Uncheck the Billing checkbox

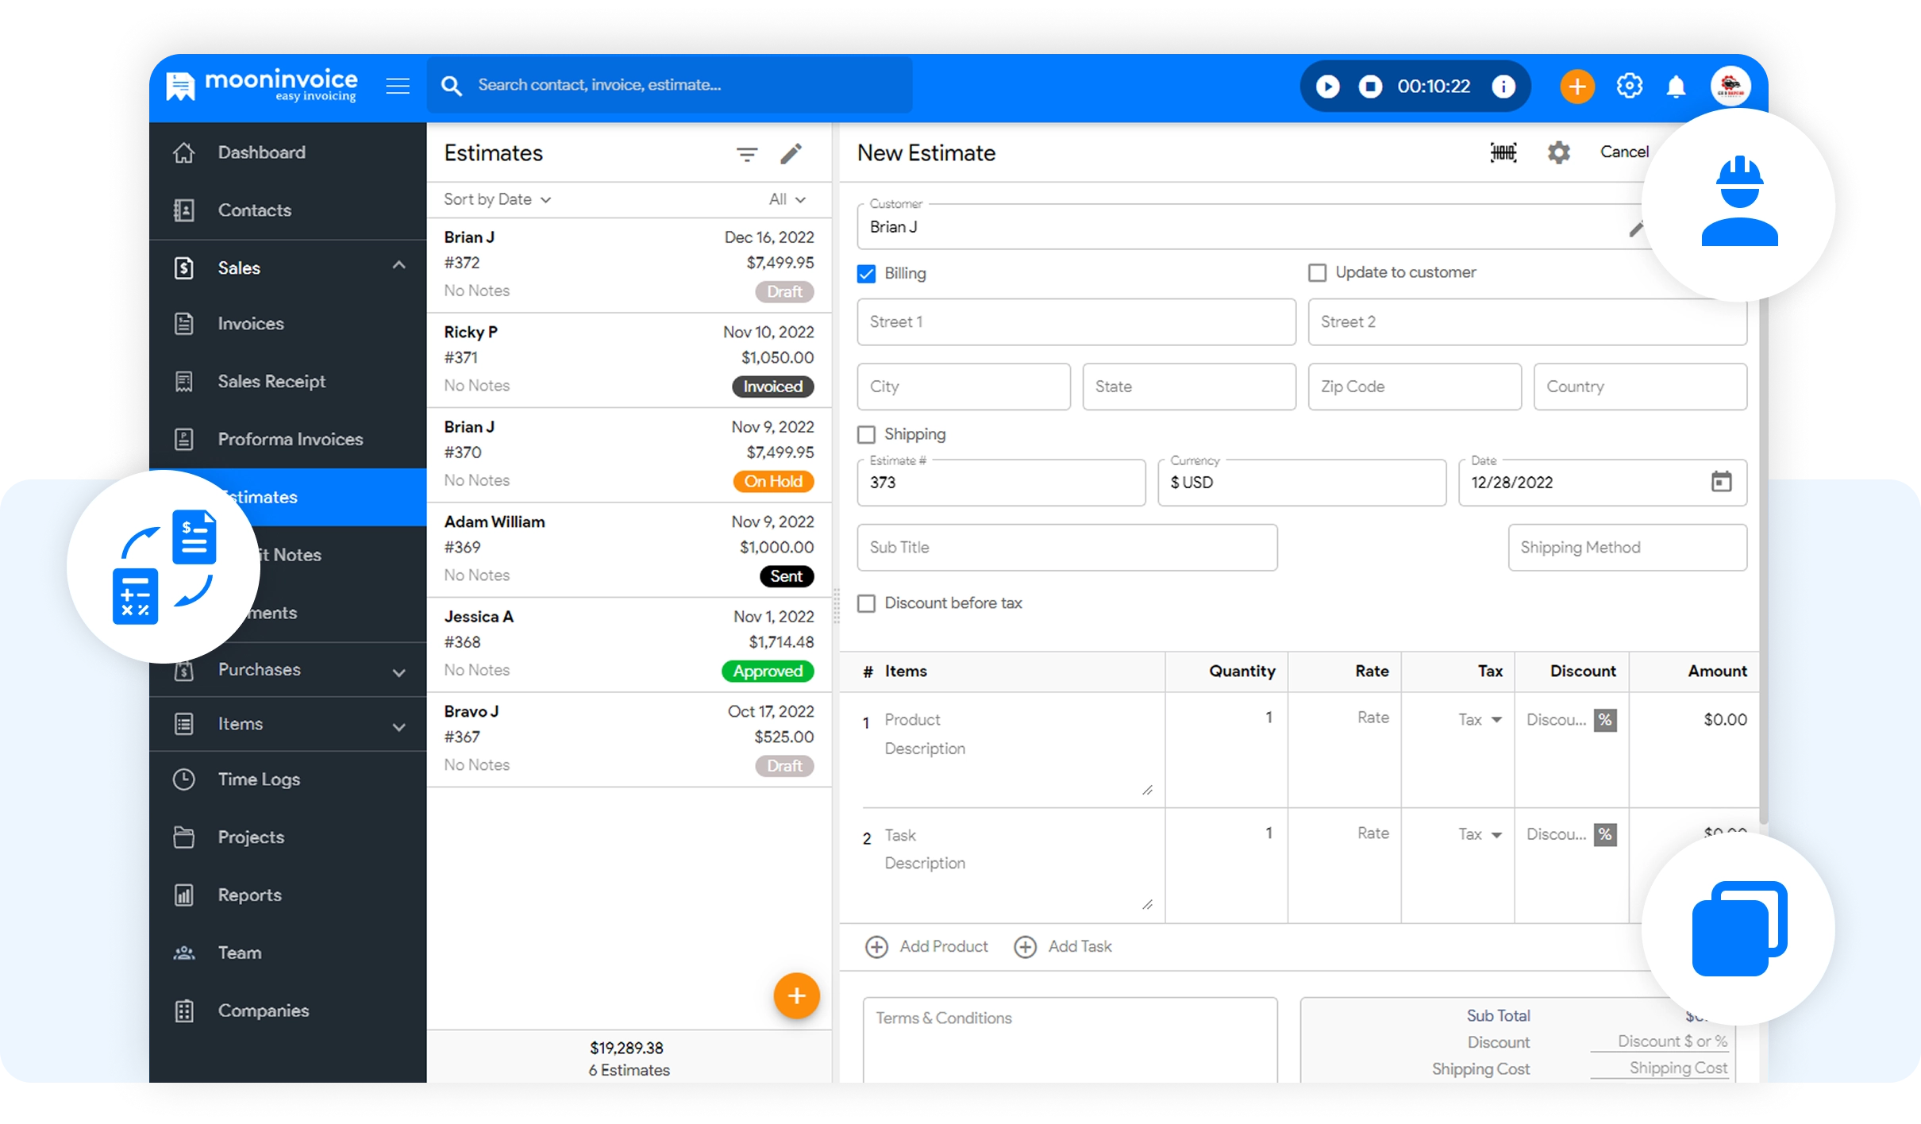click(x=867, y=274)
